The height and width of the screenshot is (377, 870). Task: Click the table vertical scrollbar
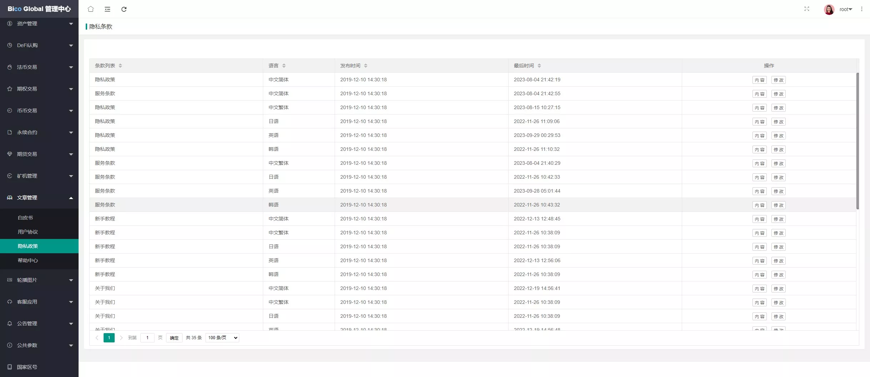[x=857, y=141]
